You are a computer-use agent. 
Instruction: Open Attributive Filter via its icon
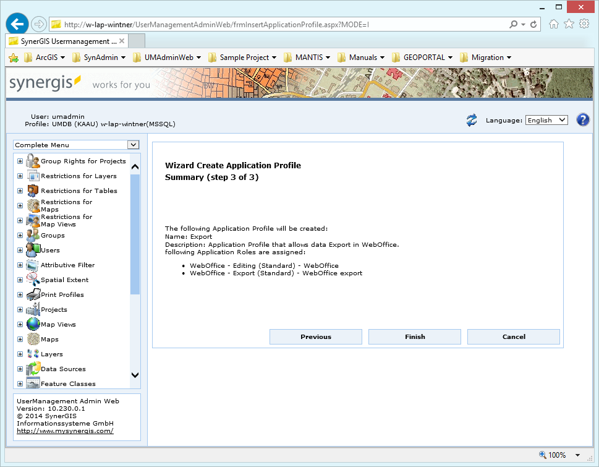coord(32,265)
